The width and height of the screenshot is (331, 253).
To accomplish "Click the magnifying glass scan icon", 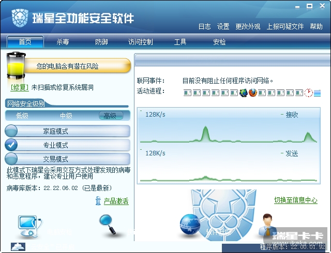I will pyautogui.click(x=108, y=224).
